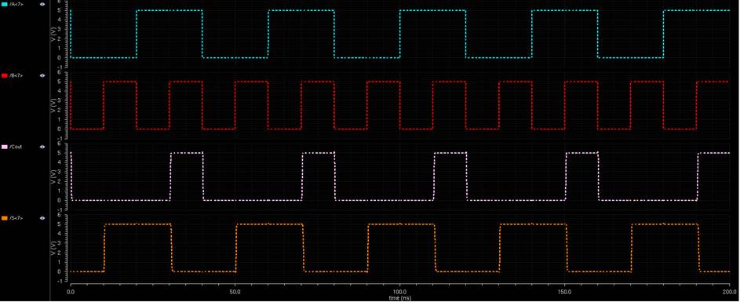Image resolution: width=740 pixels, height=302 pixels.
Task: Select the /A<7> signal name
Action: [x=15, y=4]
